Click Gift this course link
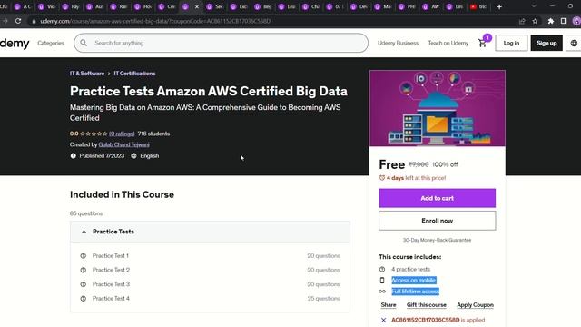The image size is (581, 327). pyautogui.click(x=426, y=305)
